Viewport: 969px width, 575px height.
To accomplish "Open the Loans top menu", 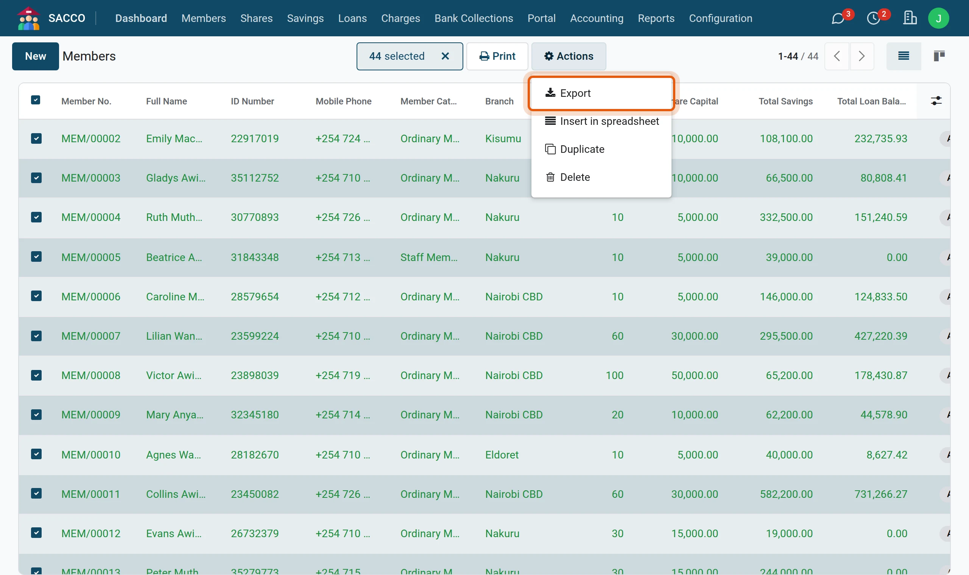I will click(x=352, y=18).
